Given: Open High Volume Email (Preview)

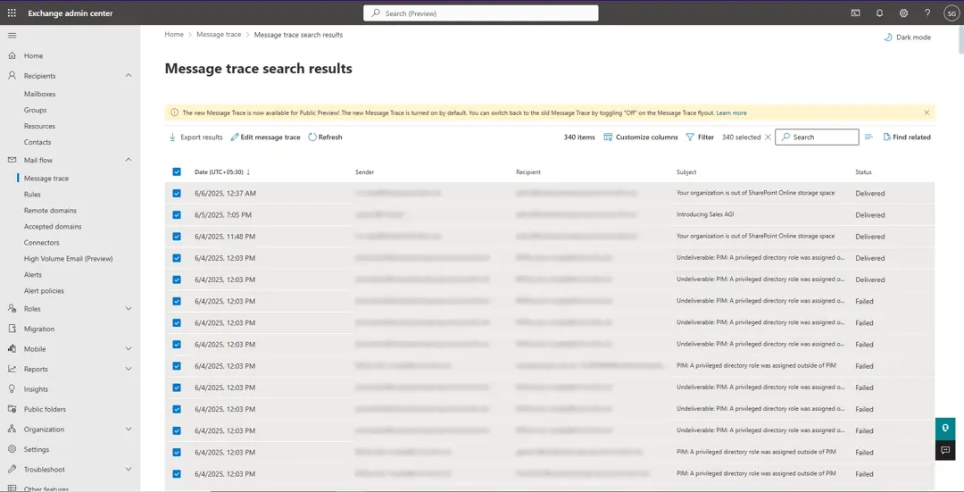Looking at the screenshot, I should [x=68, y=259].
